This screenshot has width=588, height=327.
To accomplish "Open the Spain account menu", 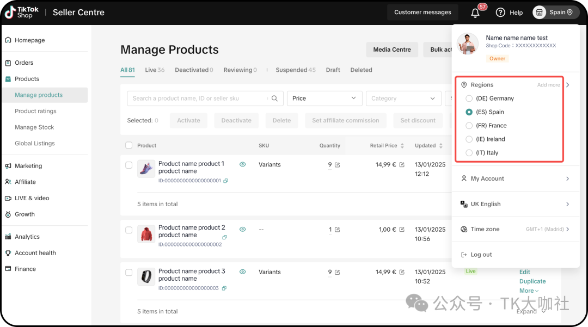I will click(x=555, y=13).
